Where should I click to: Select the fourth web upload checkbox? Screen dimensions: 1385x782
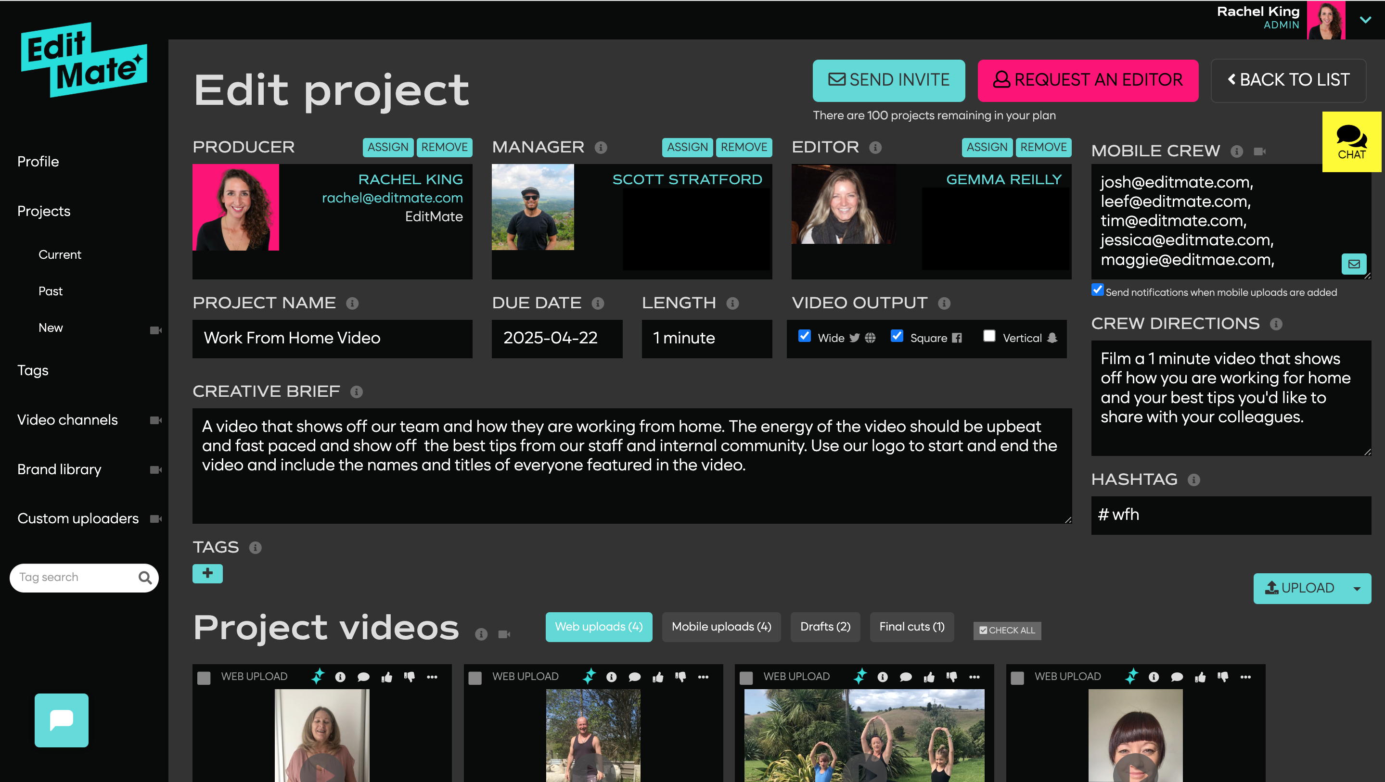[x=1017, y=678]
